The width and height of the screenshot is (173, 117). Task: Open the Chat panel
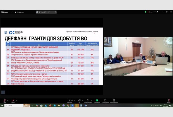[x=79, y=101]
